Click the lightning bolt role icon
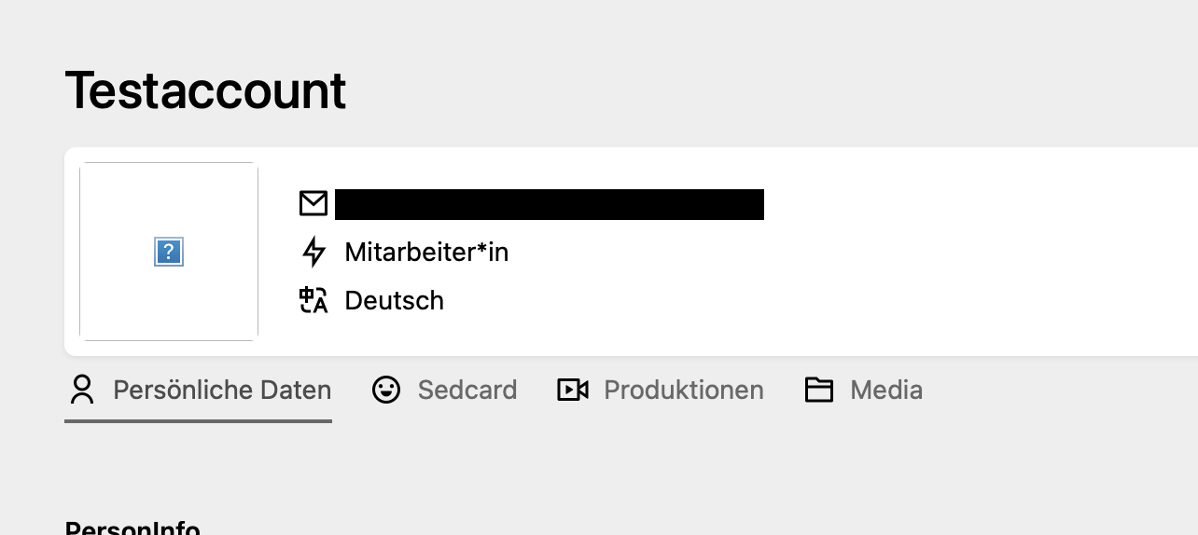Image resolution: width=1198 pixels, height=535 pixels. pyautogui.click(x=314, y=252)
